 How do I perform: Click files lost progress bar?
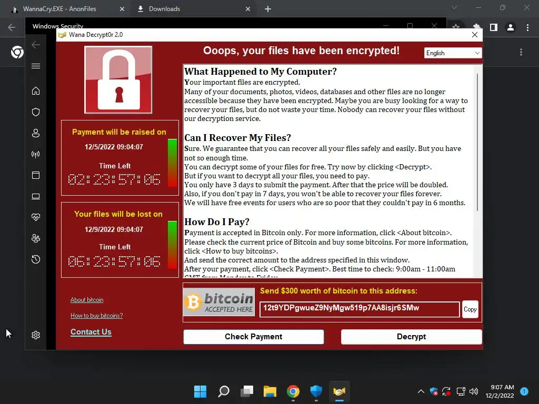[172, 245]
